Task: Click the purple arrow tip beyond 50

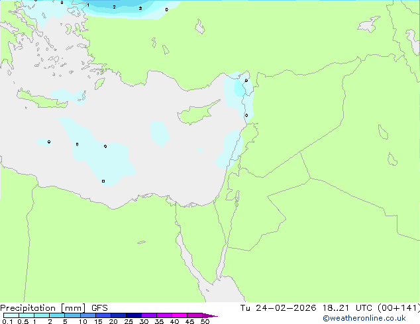Action: tap(210, 315)
